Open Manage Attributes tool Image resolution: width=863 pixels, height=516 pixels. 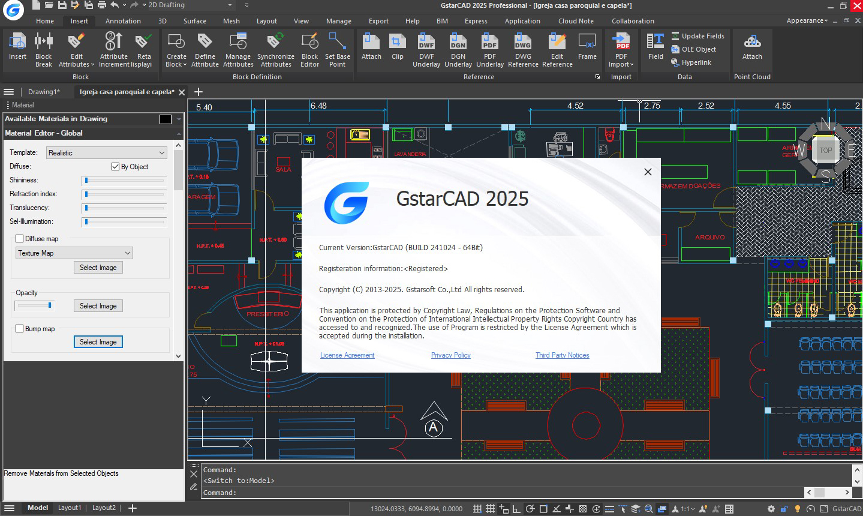tap(238, 49)
